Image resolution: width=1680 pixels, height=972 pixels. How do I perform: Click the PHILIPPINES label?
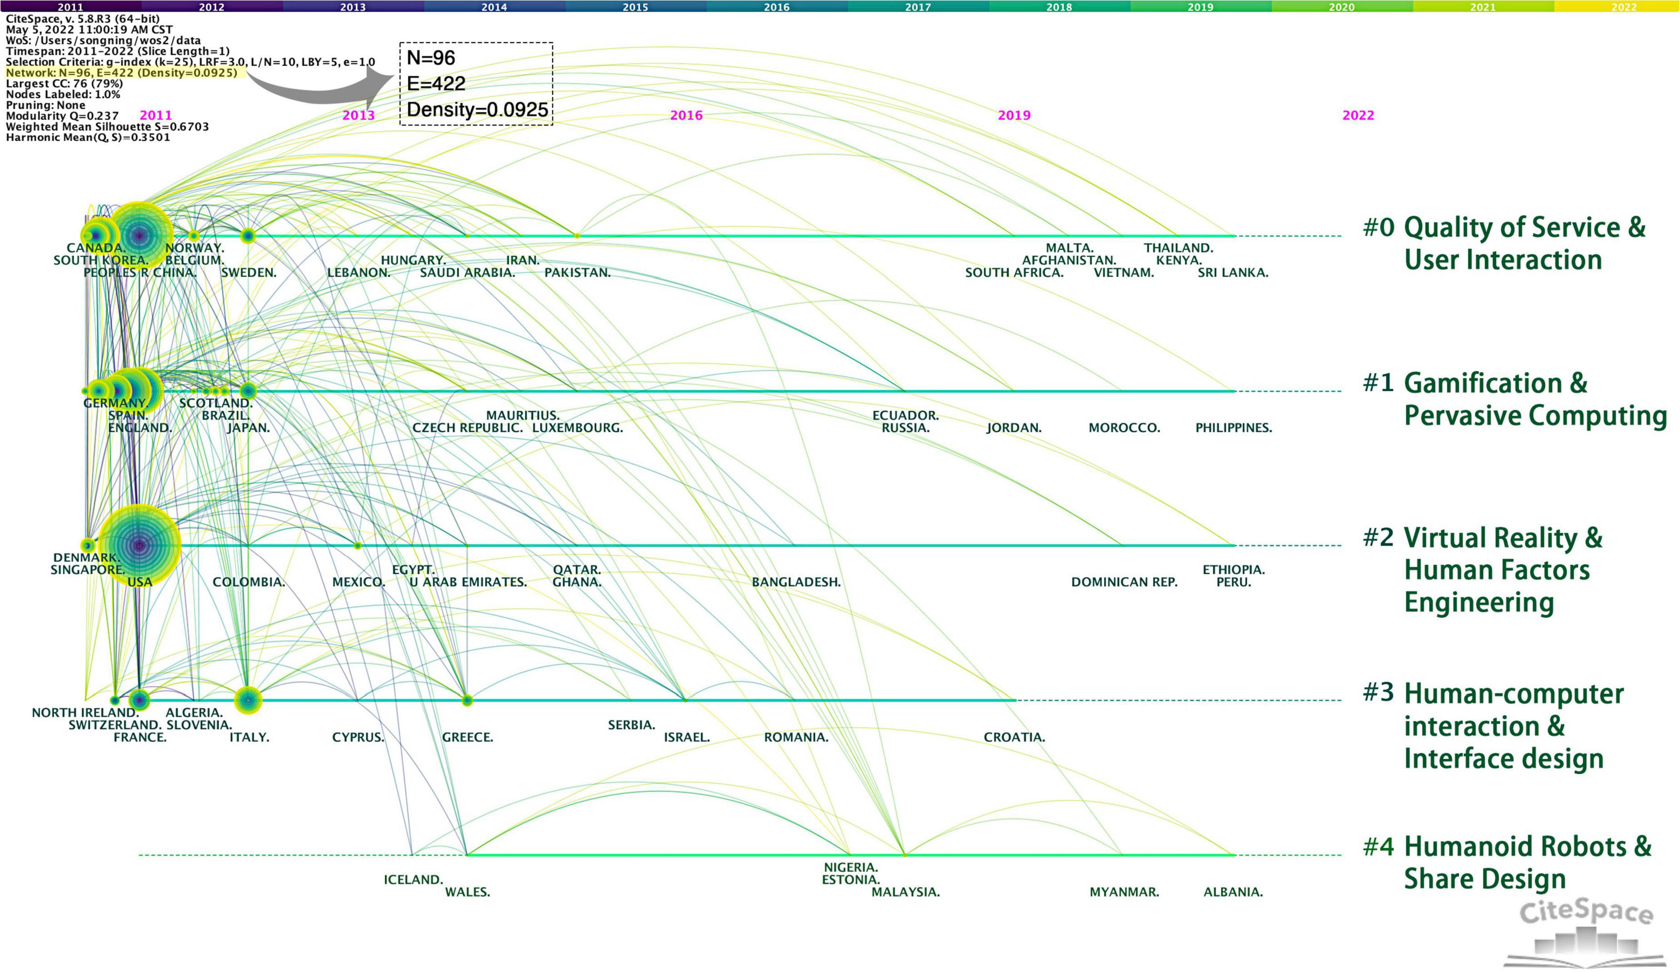coord(1233,428)
